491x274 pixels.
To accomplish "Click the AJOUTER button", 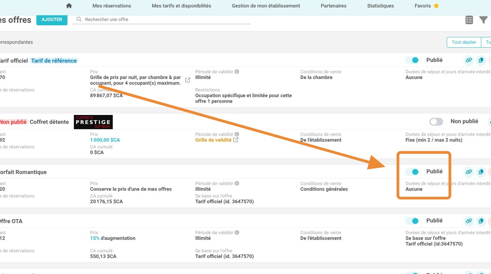I will point(52,20).
